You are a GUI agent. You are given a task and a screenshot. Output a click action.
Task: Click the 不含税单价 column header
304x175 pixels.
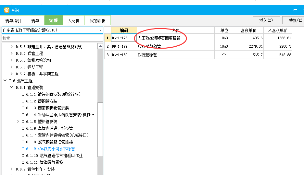click(278, 30)
